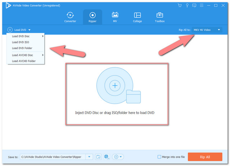The width and height of the screenshot is (230, 166).
Task: Open the output folder icon
Action: (x=98, y=157)
